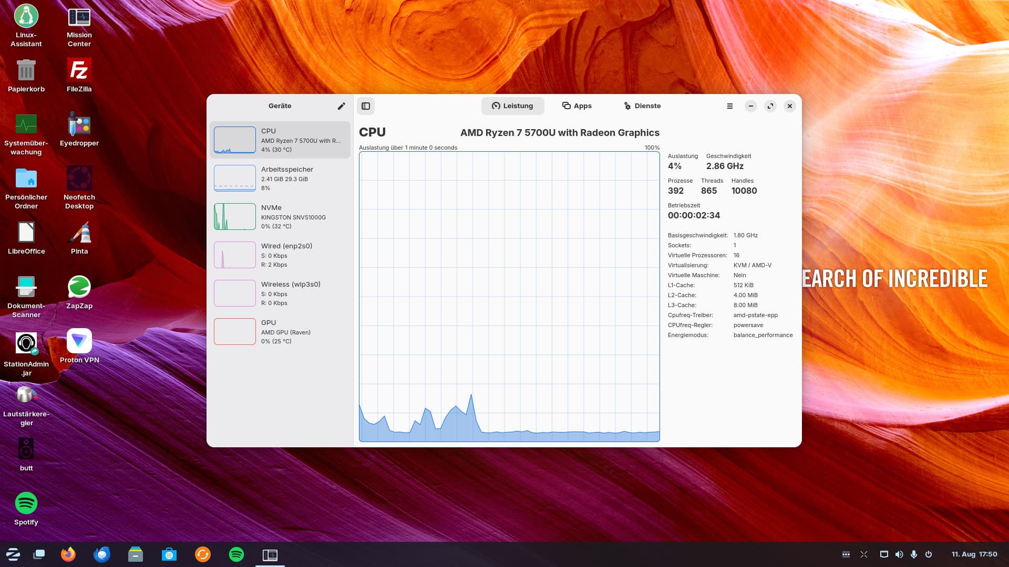1009x567 pixels.
Task: Select the NVMe KINGSTON device entry
Action: pos(280,217)
